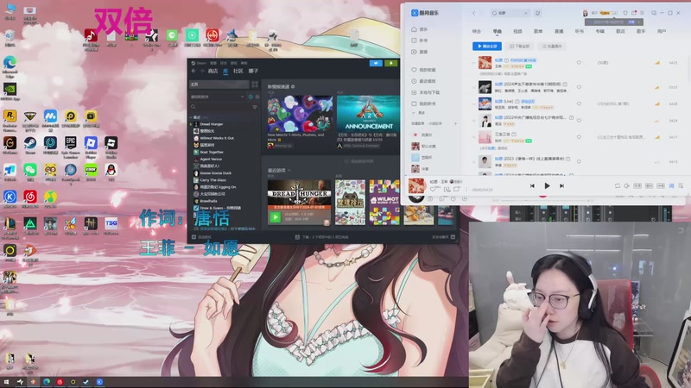Click the blue Play All button

click(487, 47)
